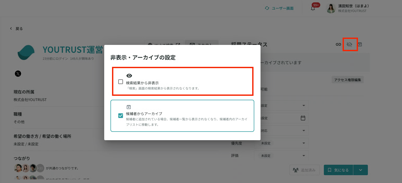
Task: Click the 149人が興味あり text
Action: tap(82, 58)
